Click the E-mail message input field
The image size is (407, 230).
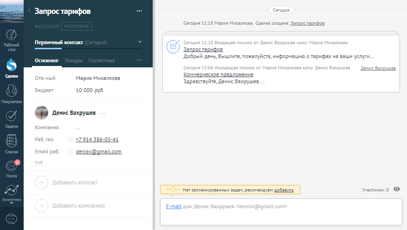(280, 212)
